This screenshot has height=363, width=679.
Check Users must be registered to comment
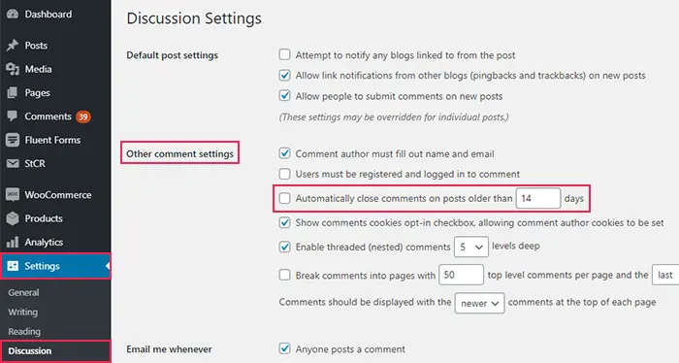(284, 174)
